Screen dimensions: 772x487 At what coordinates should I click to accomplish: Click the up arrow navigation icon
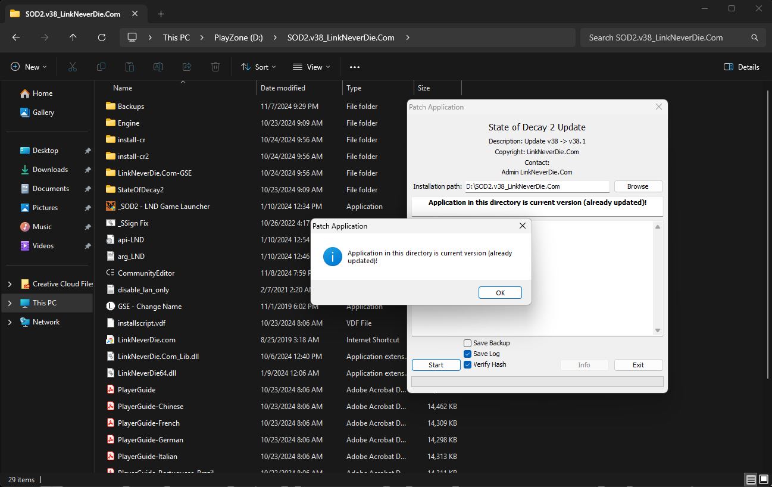73,38
